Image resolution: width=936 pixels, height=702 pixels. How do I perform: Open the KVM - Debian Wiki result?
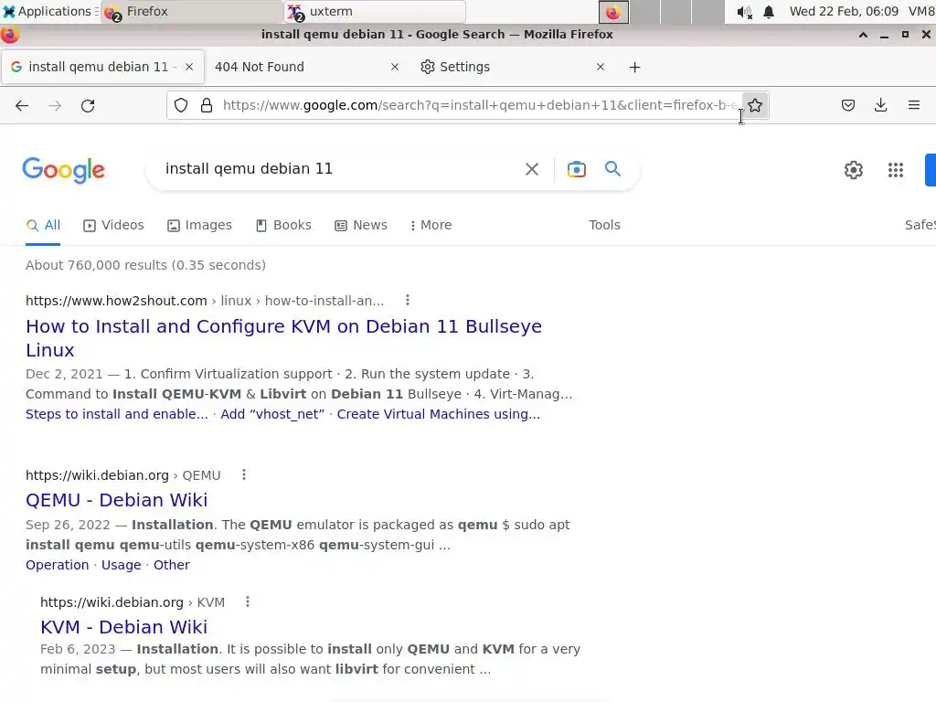point(123,627)
